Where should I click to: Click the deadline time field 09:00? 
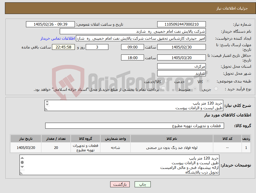pos(132,47)
